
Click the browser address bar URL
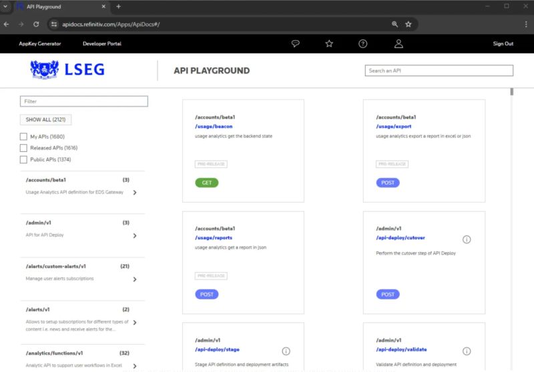pyautogui.click(x=111, y=24)
